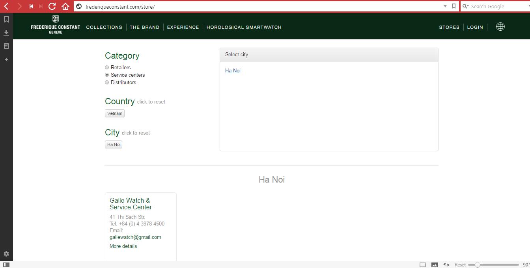Click the 41 Thi Sach Str. address
This screenshot has width=530, height=268.
click(x=127, y=217)
